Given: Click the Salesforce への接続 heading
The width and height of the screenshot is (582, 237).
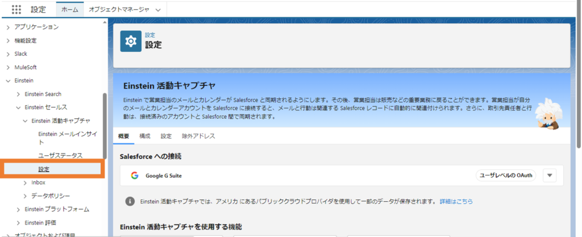Looking at the screenshot, I should click(151, 157).
